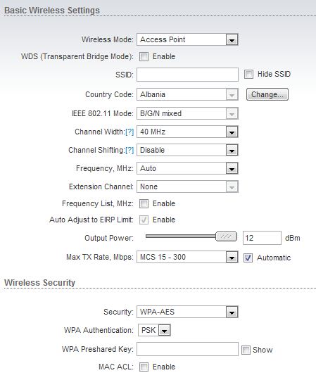Click the Change... country code button
Image resolution: width=316 pixels, height=380 pixels.
(x=267, y=94)
